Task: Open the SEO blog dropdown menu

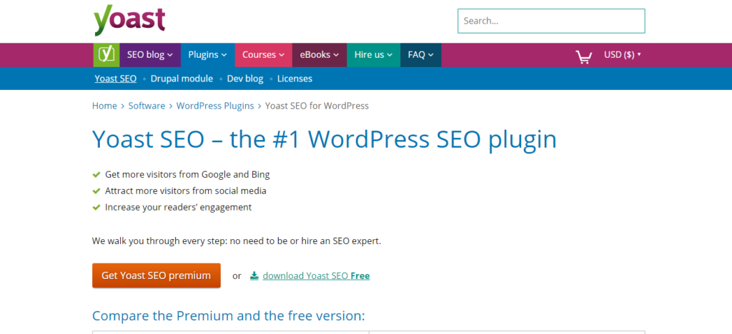Action: point(150,55)
